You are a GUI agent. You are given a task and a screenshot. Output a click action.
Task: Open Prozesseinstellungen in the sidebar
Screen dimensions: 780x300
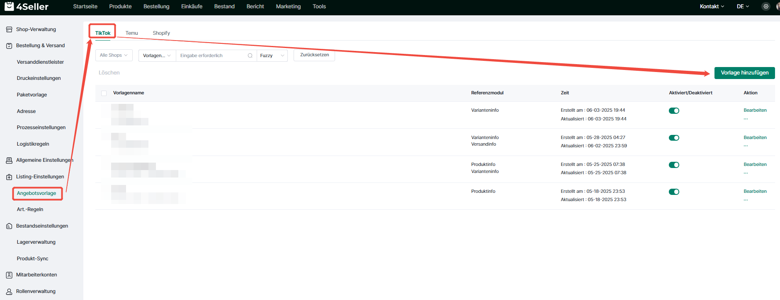pos(41,127)
